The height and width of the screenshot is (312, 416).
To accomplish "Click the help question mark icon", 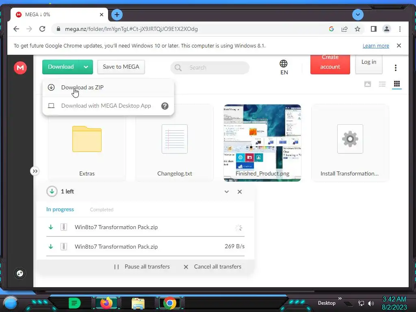I will (x=165, y=106).
